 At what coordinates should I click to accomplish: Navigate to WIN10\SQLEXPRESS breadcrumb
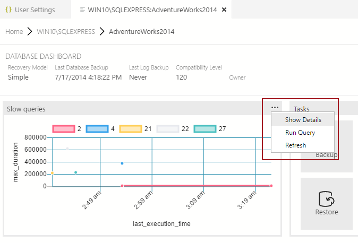click(66, 31)
